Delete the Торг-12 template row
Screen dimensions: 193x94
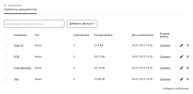(x=188, y=45)
